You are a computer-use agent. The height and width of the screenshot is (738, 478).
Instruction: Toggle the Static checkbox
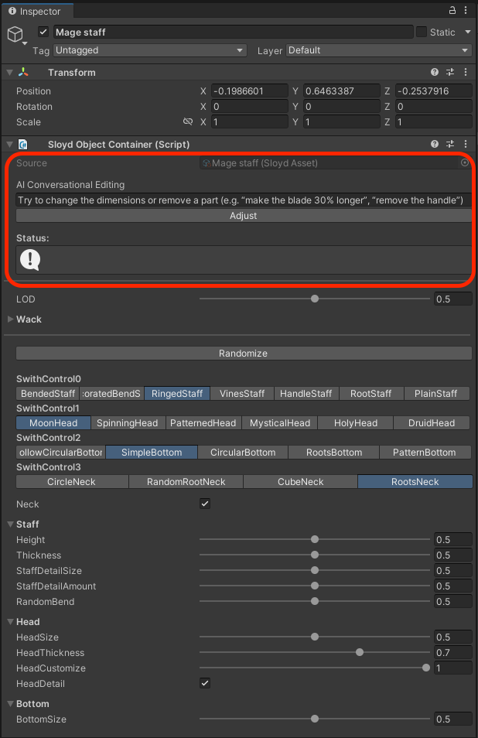point(422,32)
